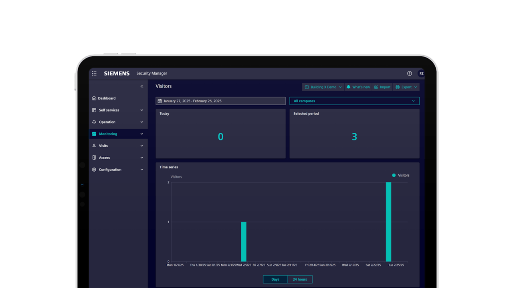Select the Visits person icon
Viewport: 513px width, 288px height.
click(95, 146)
